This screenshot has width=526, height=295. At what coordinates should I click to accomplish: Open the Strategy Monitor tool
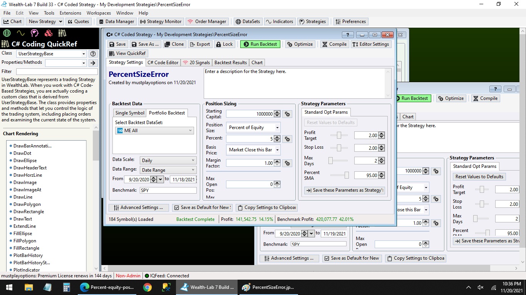(160, 22)
